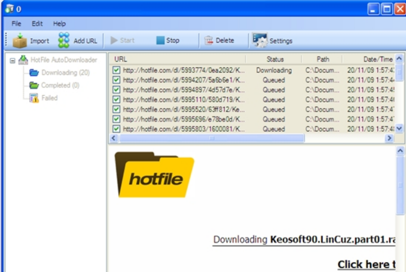
Task: Click the download list scroll up arrow
Action: 399,59
